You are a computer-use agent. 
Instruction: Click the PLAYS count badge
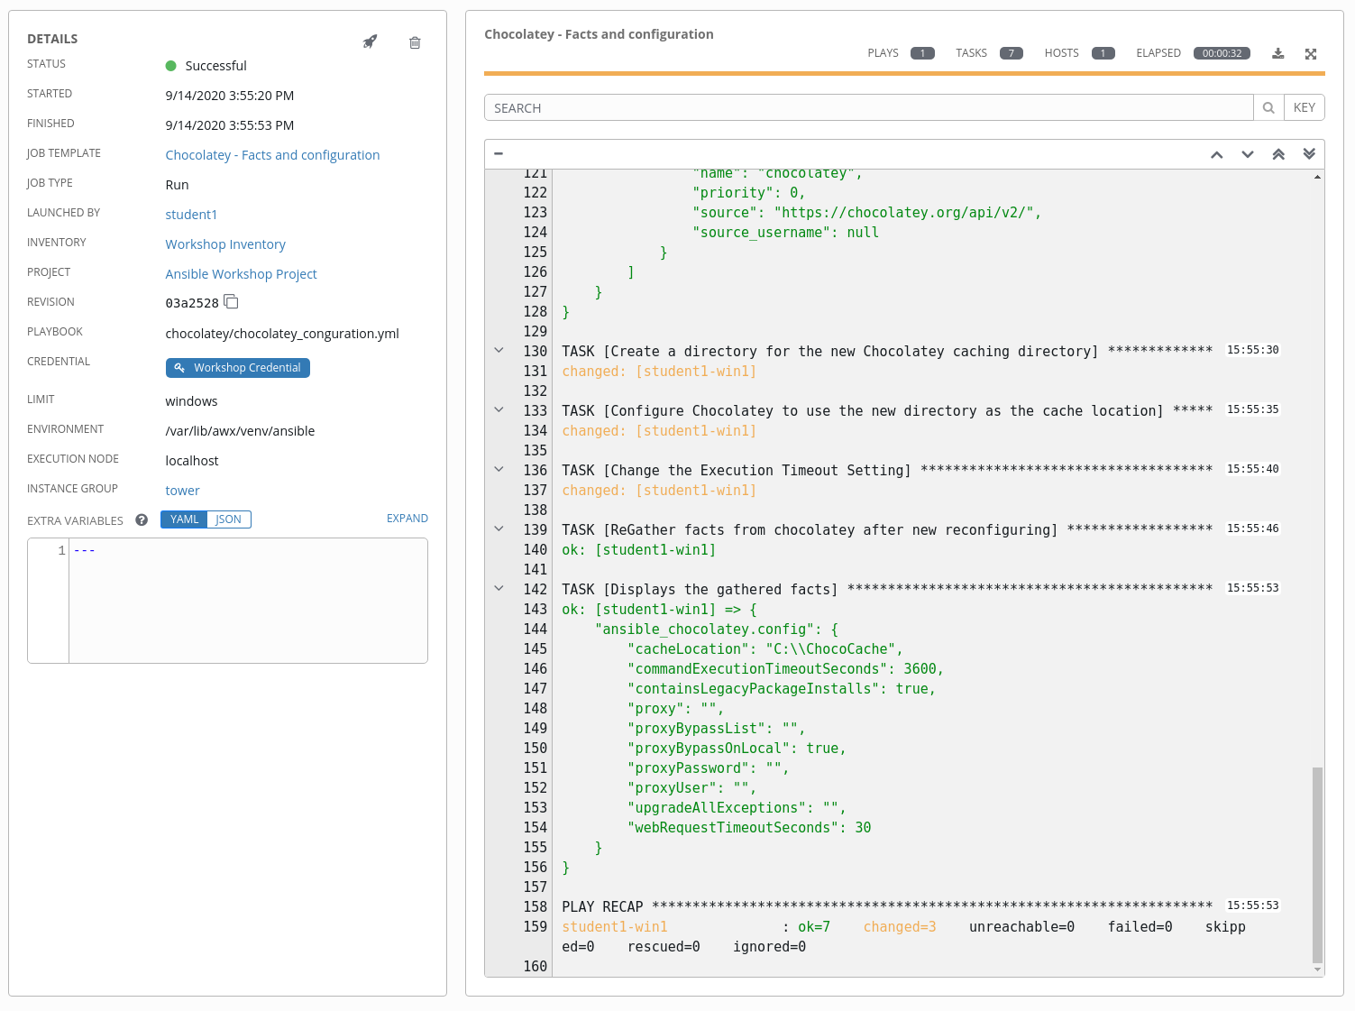pyautogui.click(x=922, y=53)
